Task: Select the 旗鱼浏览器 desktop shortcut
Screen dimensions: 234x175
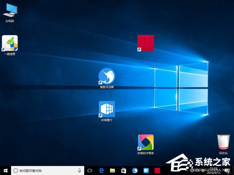Action: pos(107,78)
